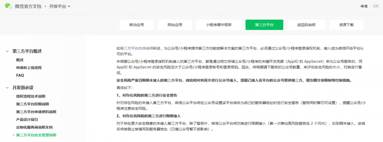The height and width of the screenshot is (142, 383).
Task: Select the 网站应用 tab
Action: click(x=175, y=25)
